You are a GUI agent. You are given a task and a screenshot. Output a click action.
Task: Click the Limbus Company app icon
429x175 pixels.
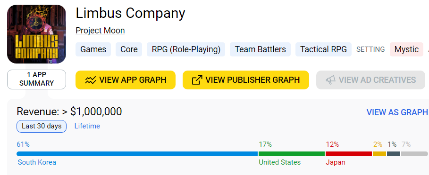tap(36, 34)
